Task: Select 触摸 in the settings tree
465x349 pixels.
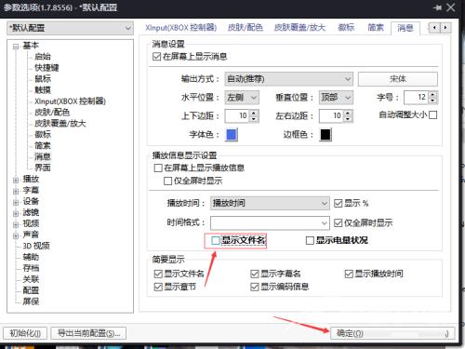Action: (x=43, y=90)
